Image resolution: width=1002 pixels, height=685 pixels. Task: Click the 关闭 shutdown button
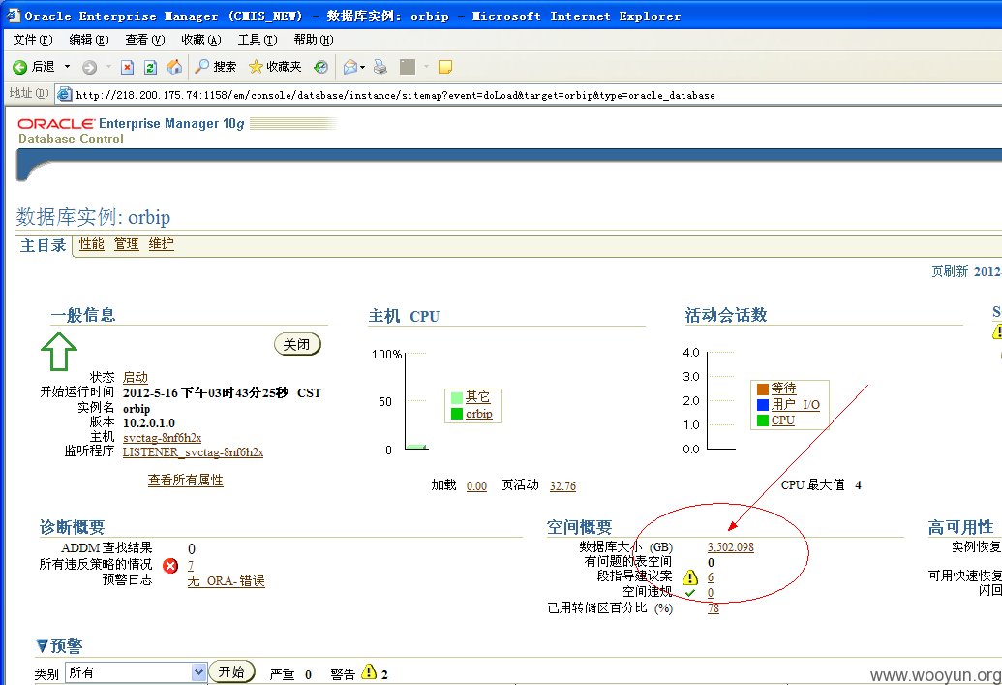[x=297, y=344]
